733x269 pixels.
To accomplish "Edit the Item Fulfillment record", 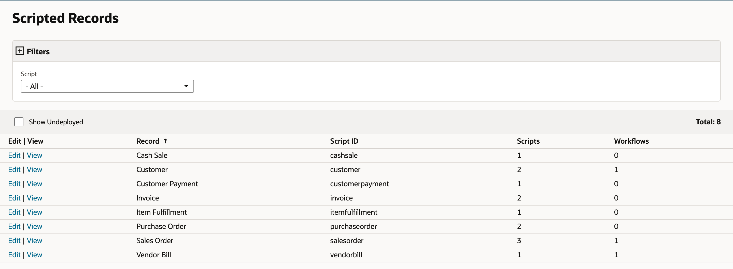I will coord(14,212).
